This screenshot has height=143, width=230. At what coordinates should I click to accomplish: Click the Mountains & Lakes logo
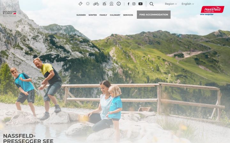point(10,11)
